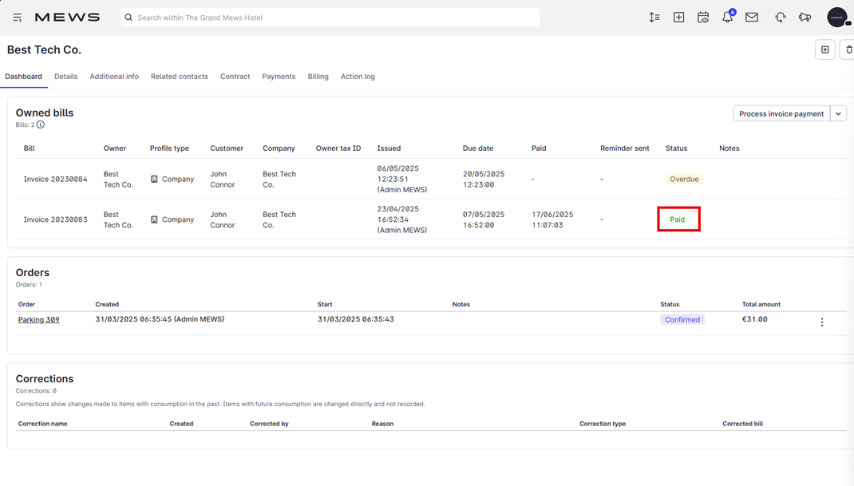Click the headset support icon
The width and height of the screenshot is (854, 486).
pos(781,18)
